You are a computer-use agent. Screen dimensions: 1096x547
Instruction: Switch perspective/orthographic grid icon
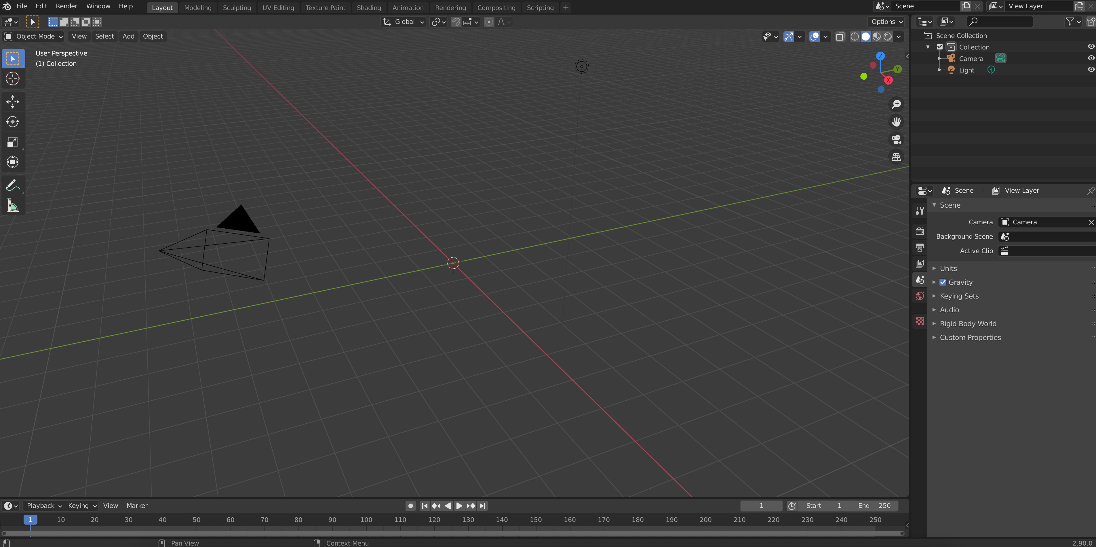[x=897, y=157]
